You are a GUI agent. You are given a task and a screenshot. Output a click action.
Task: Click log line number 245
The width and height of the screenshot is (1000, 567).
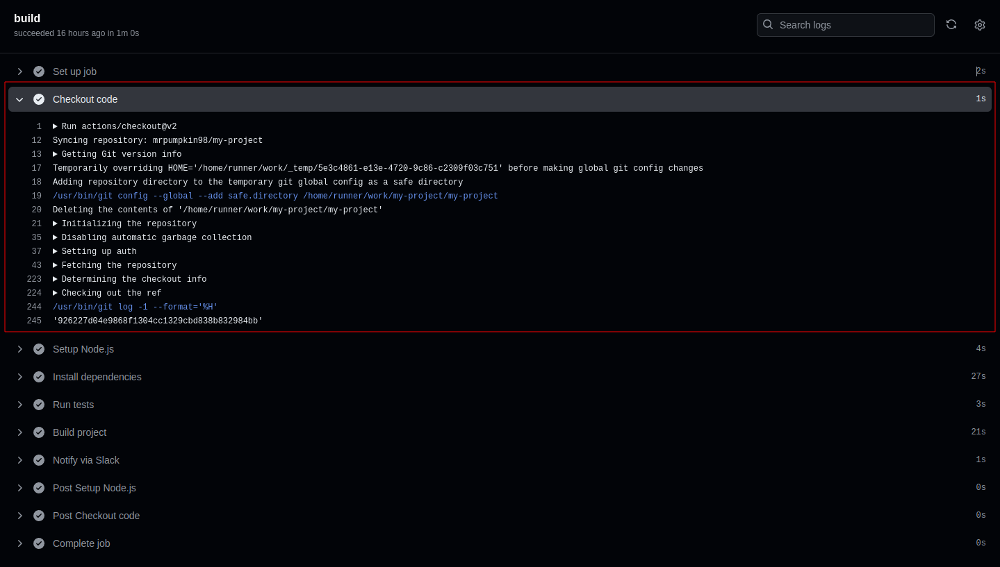pos(34,321)
